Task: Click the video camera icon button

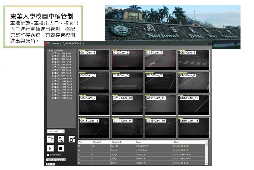Action: 51,139
